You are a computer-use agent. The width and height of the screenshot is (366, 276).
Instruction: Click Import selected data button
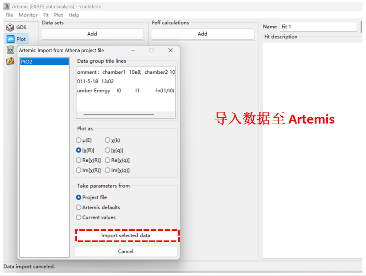tap(126, 236)
